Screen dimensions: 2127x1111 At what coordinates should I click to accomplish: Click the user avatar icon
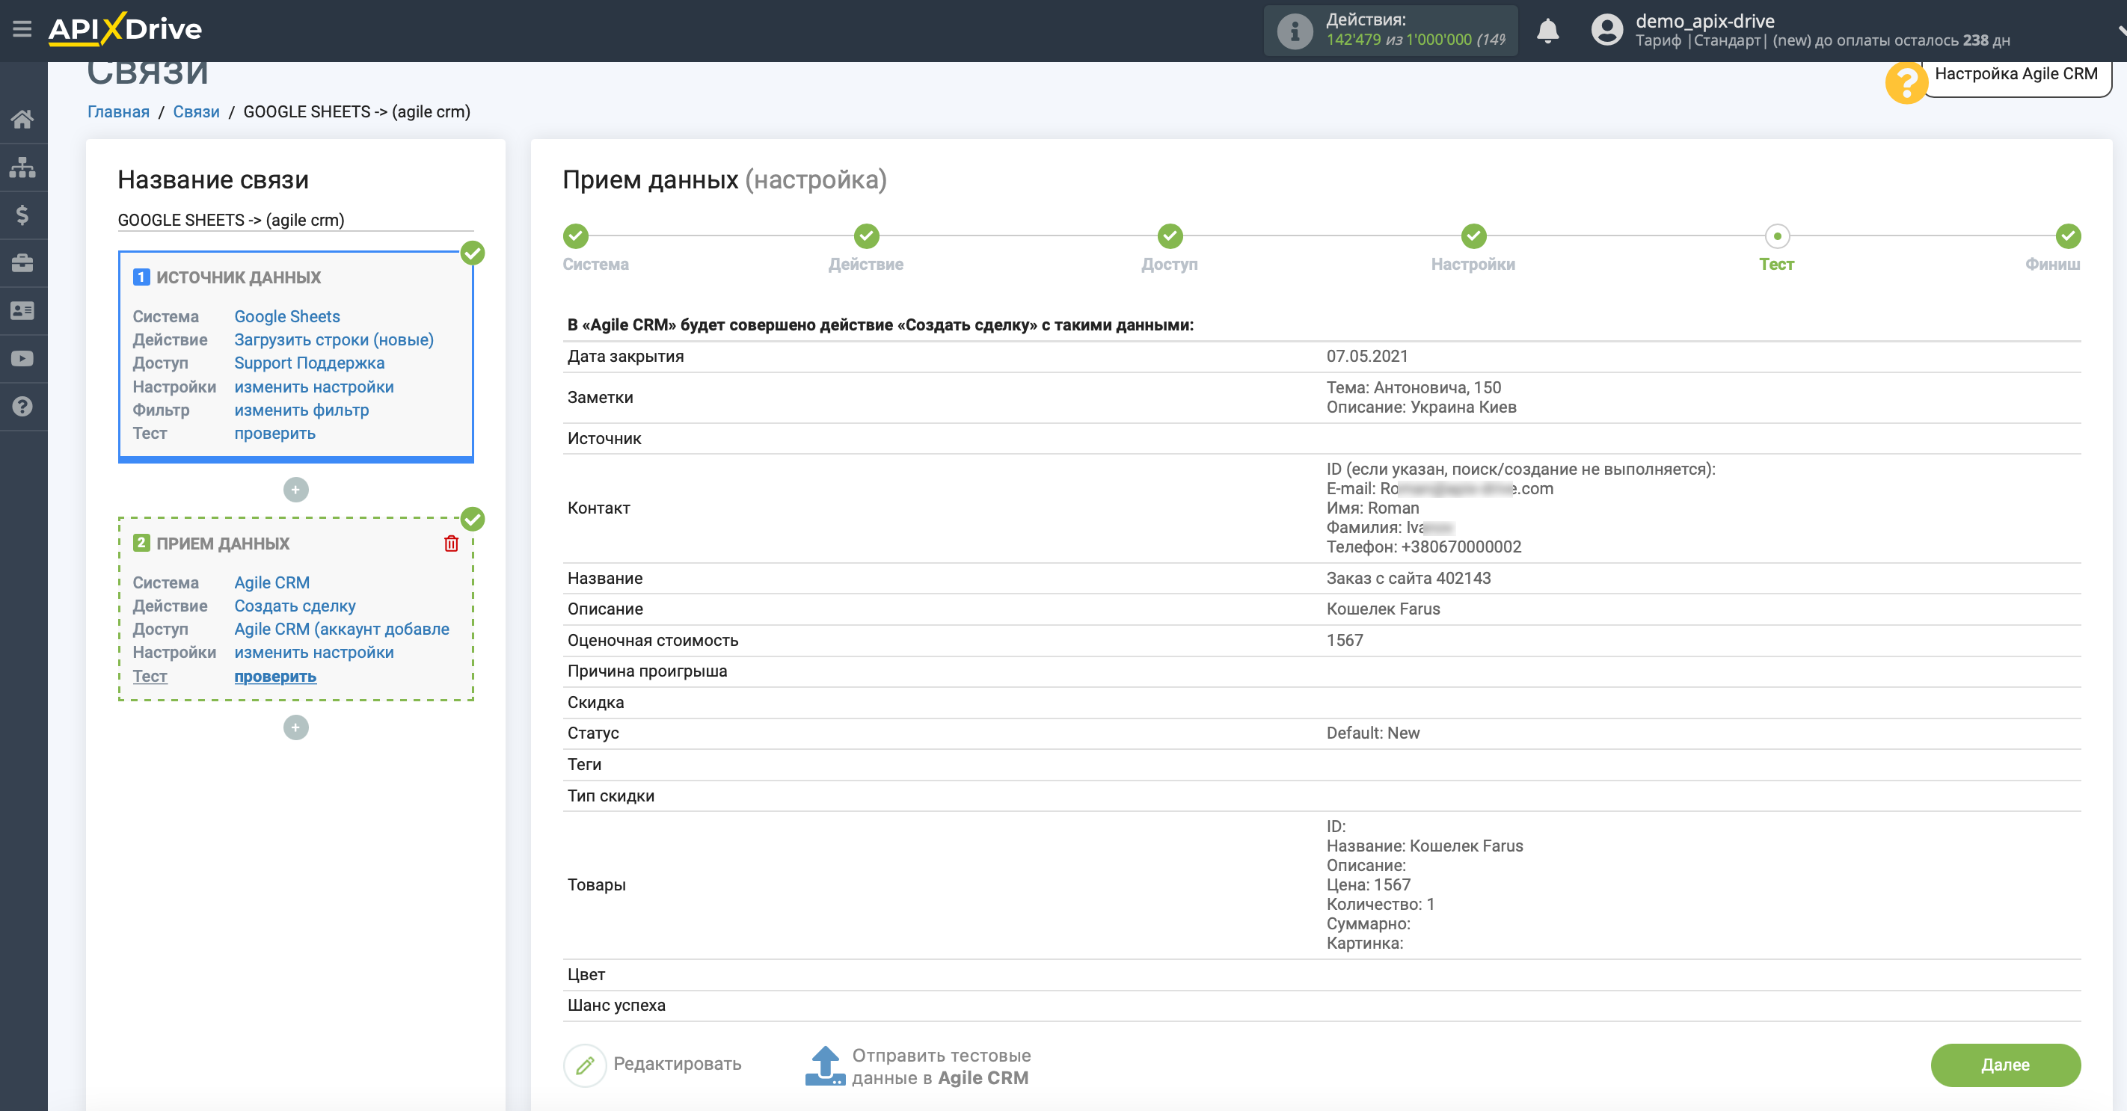click(1606, 31)
